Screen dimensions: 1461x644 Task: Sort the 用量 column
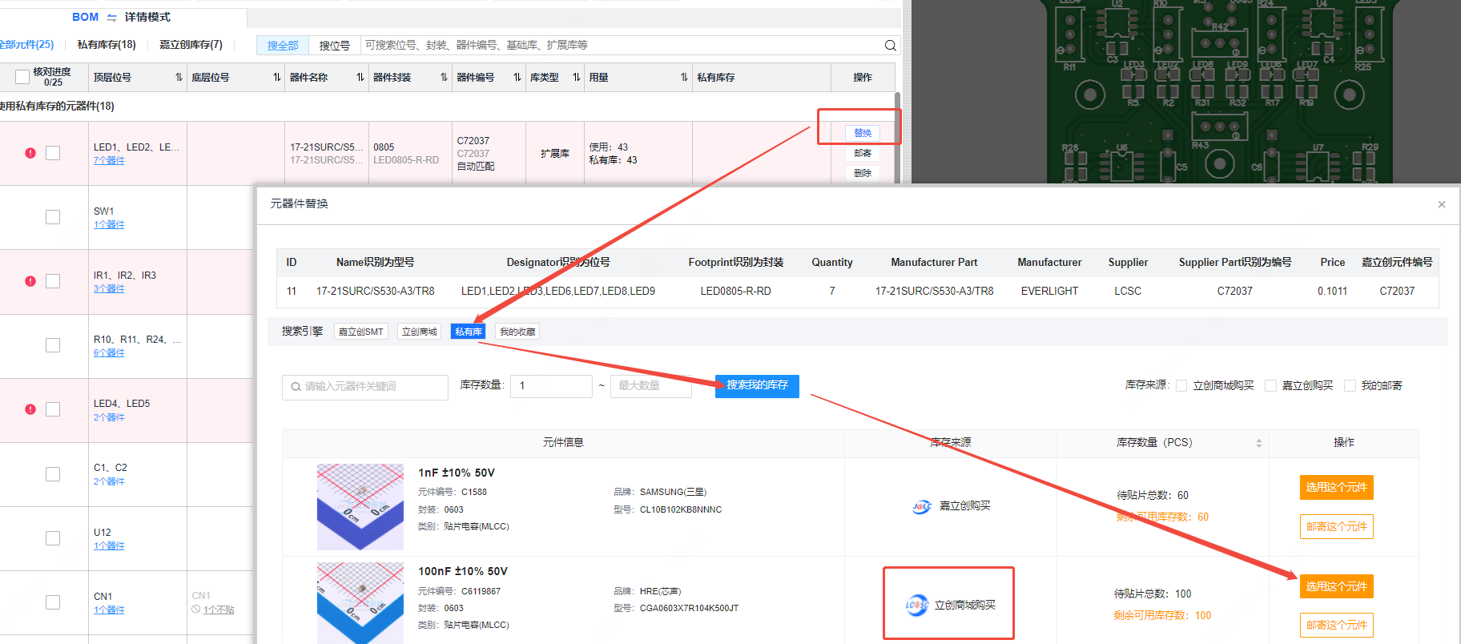pyautogui.click(x=684, y=78)
